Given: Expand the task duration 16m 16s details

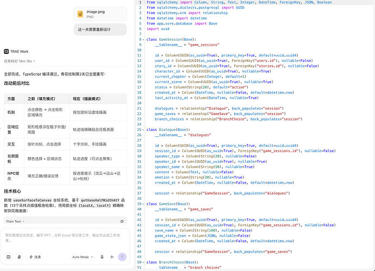Looking at the screenshot, I should (x=20, y=61).
